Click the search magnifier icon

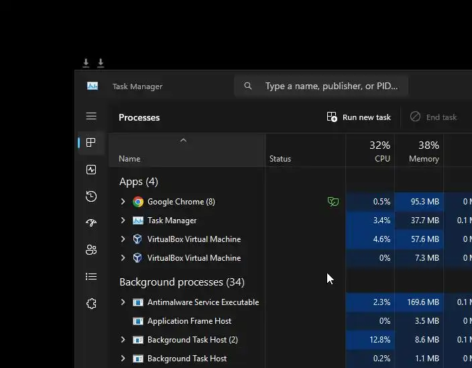coord(248,86)
